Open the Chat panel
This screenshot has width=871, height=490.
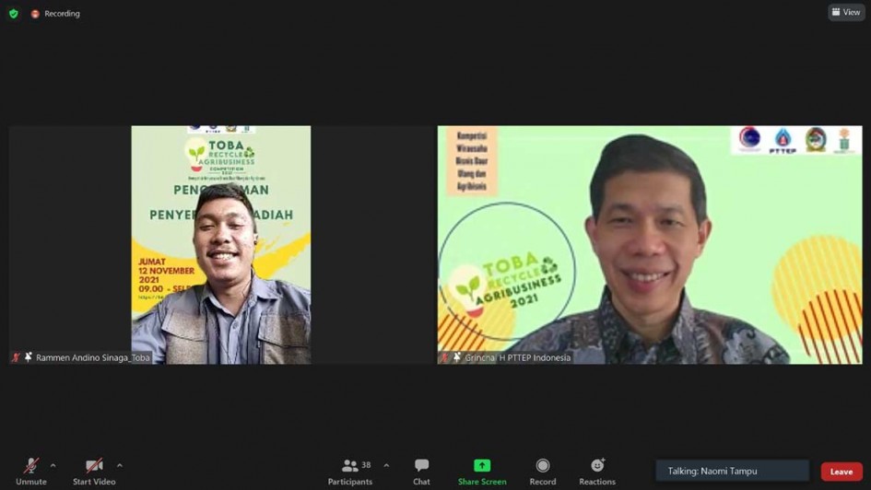[421, 472]
